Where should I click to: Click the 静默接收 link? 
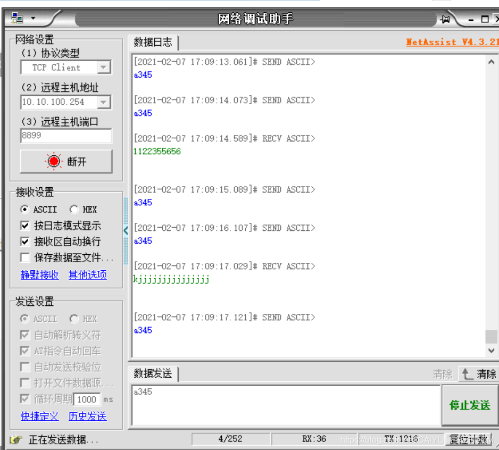tap(39, 274)
